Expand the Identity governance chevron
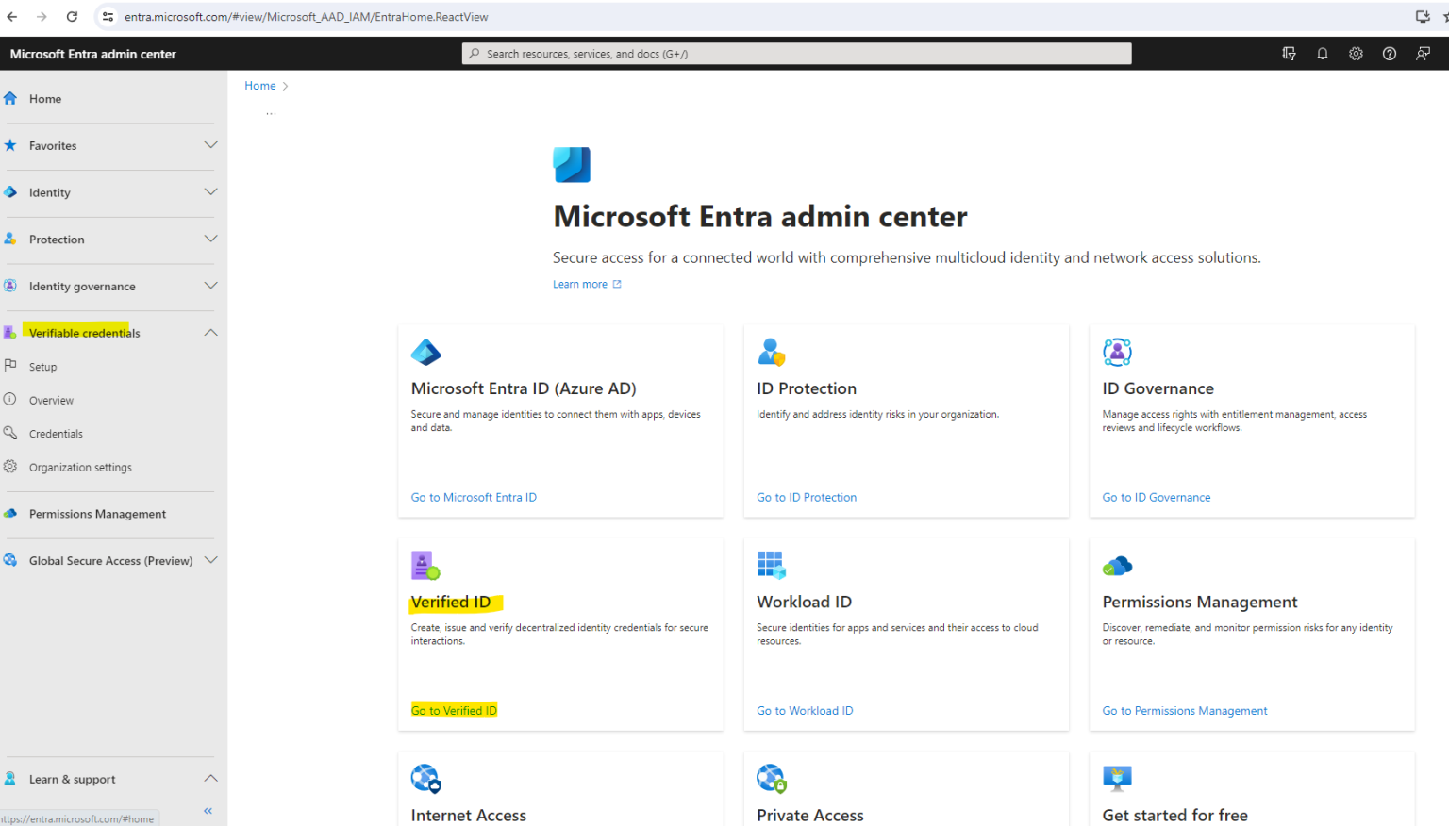Image resolution: width=1449 pixels, height=826 pixels. (210, 286)
